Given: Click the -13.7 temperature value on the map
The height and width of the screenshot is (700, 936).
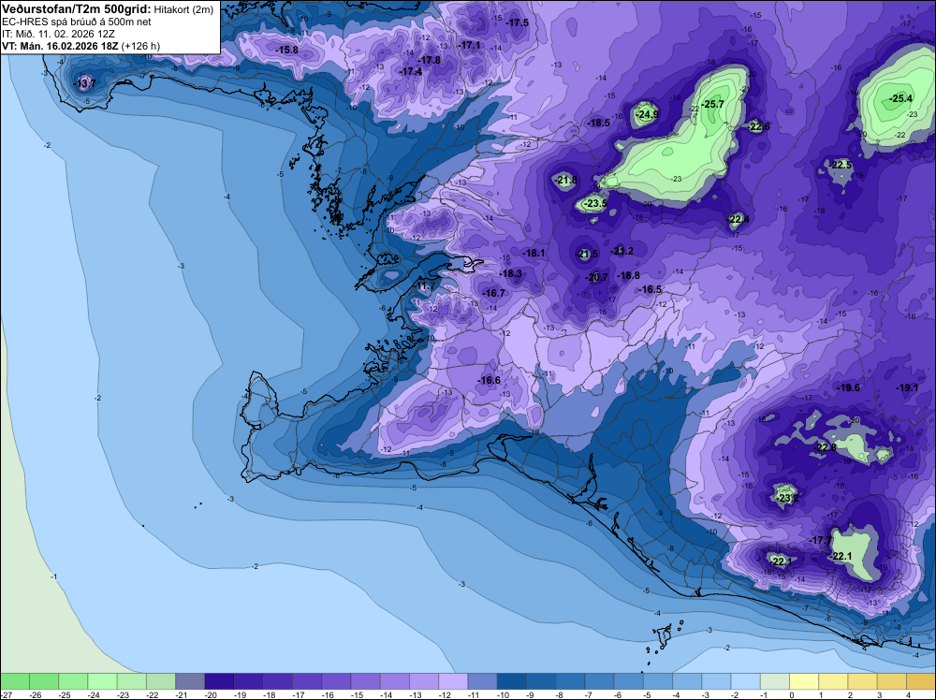Looking at the screenshot, I should 84,83.
